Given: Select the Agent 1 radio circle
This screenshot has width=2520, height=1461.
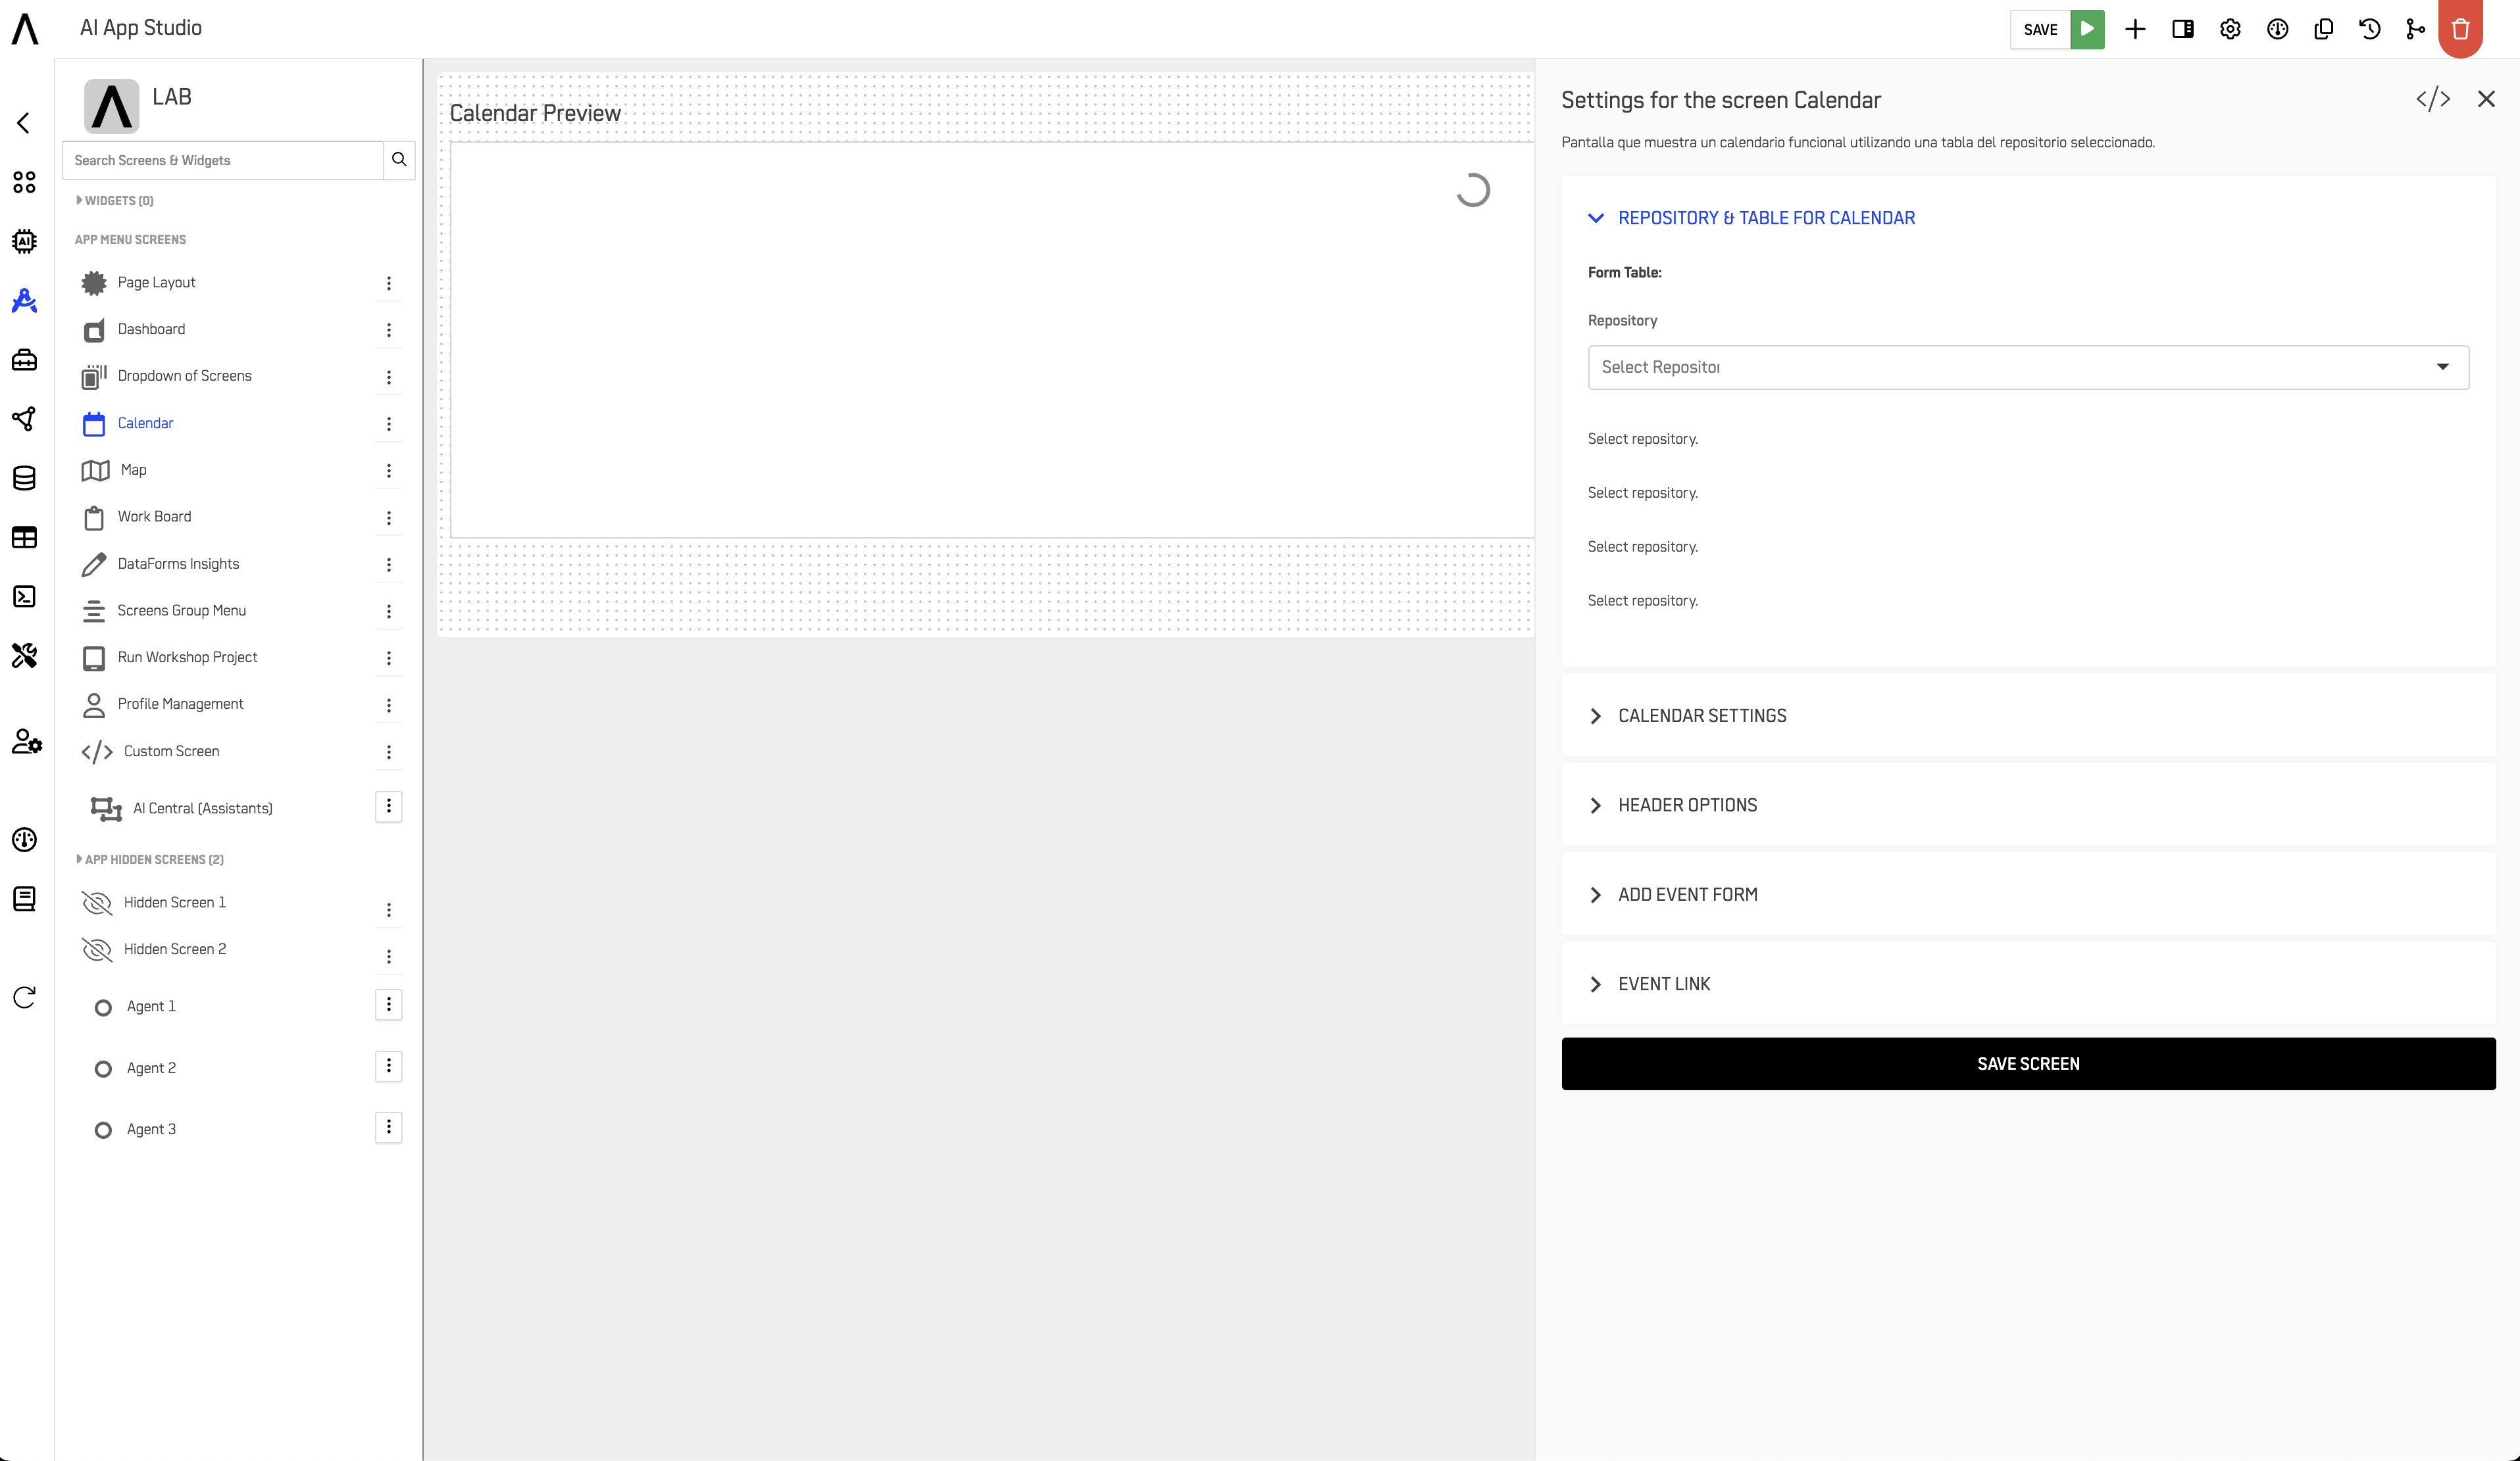Looking at the screenshot, I should (103, 1007).
